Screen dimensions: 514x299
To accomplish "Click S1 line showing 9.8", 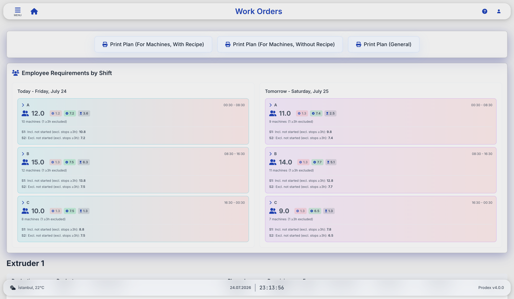I will [x=300, y=132].
